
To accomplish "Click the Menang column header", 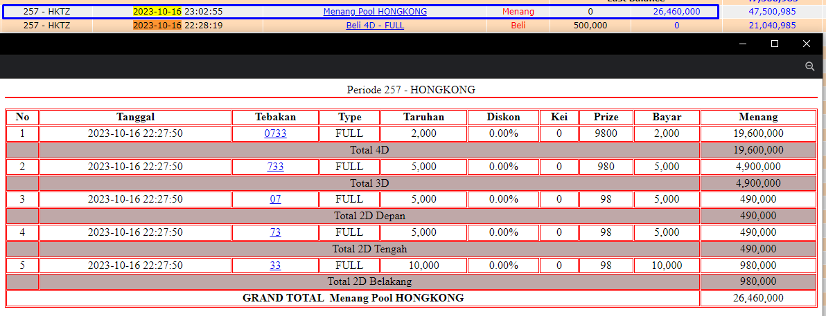I will point(758,118).
